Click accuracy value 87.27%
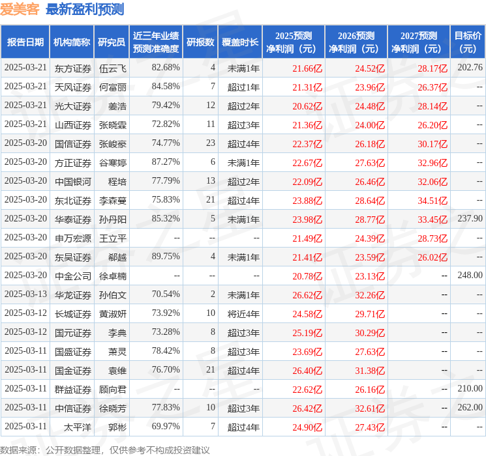 pos(166,162)
